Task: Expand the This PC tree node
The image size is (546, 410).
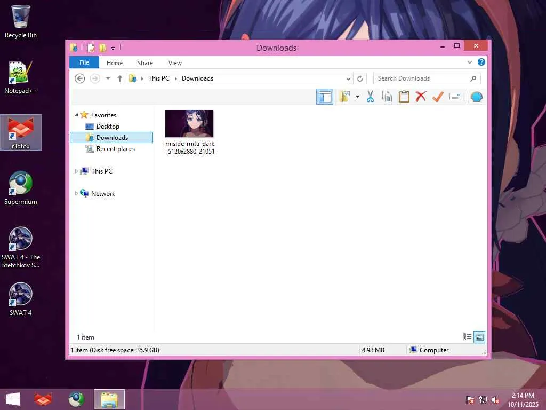Action: click(76, 171)
